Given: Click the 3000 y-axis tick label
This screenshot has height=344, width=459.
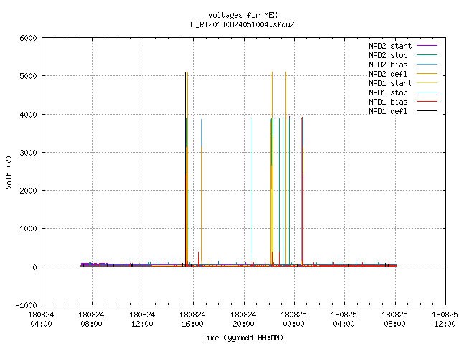Looking at the screenshot, I should point(28,153).
